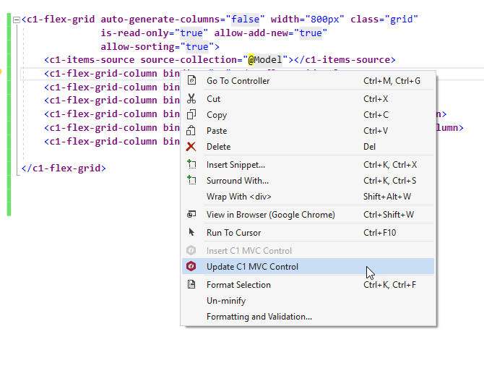
Task: Click the closing </c1-flex-grid> tag
Action: click(64, 168)
